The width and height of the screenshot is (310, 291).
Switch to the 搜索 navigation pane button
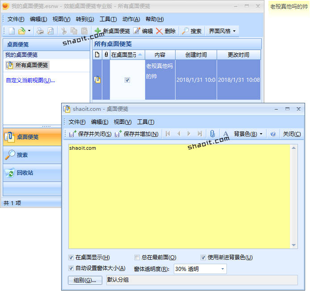[32, 155]
